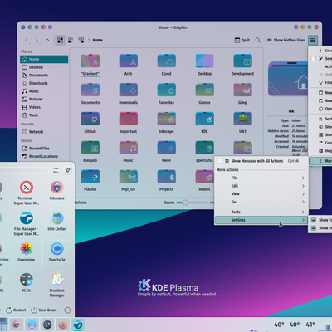332x332 pixels.
Task: Click the Restart button in launcher
Action: (x=16, y=310)
